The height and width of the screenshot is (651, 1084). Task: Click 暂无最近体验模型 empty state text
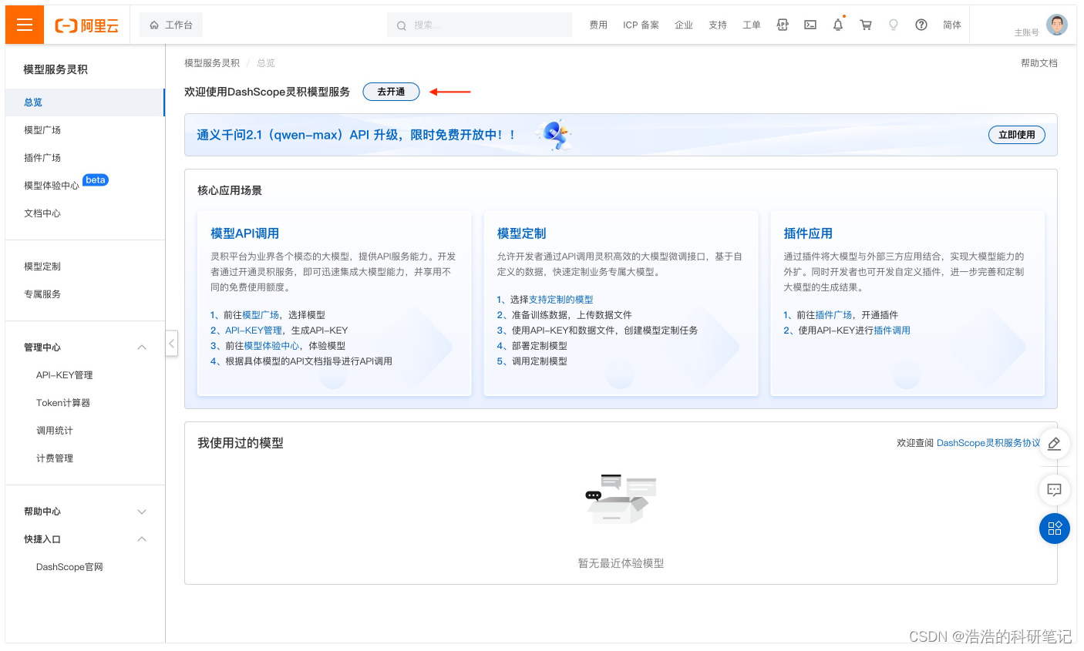pyautogui.click(x=621, y=563)
